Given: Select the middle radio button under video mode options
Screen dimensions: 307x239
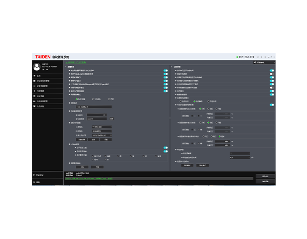Looking at the screenshot, I should [x=93, y=99].
